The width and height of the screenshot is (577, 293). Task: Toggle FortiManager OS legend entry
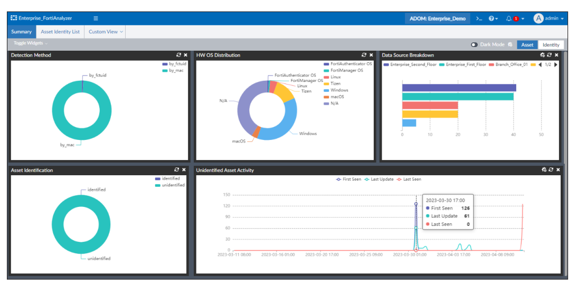coord(343,71)
